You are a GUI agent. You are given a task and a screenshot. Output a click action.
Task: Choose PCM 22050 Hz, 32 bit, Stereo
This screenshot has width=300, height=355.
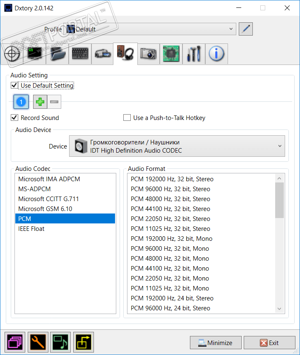(x=201, y=219)
